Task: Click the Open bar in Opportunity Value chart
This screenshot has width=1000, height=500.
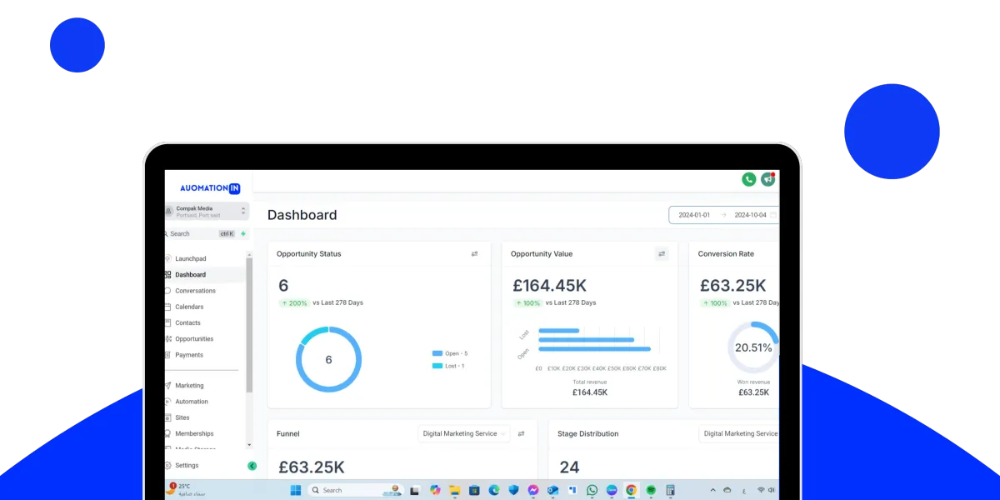Action: 595,349
